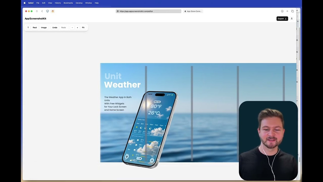Toggle the Safari privacy shield protection
This screenshot has width=323, height=182.
point(47,11)
